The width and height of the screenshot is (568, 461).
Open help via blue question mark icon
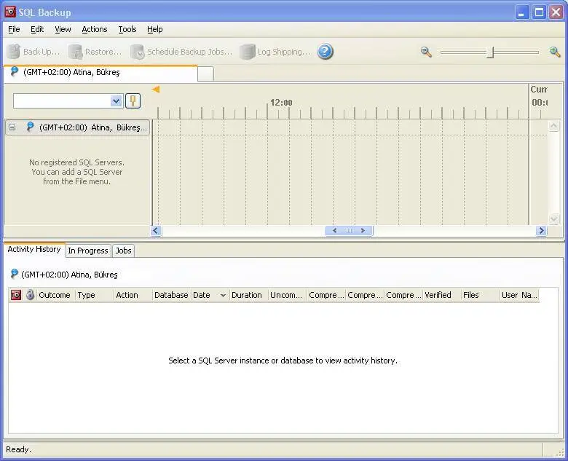pos(325,52)
